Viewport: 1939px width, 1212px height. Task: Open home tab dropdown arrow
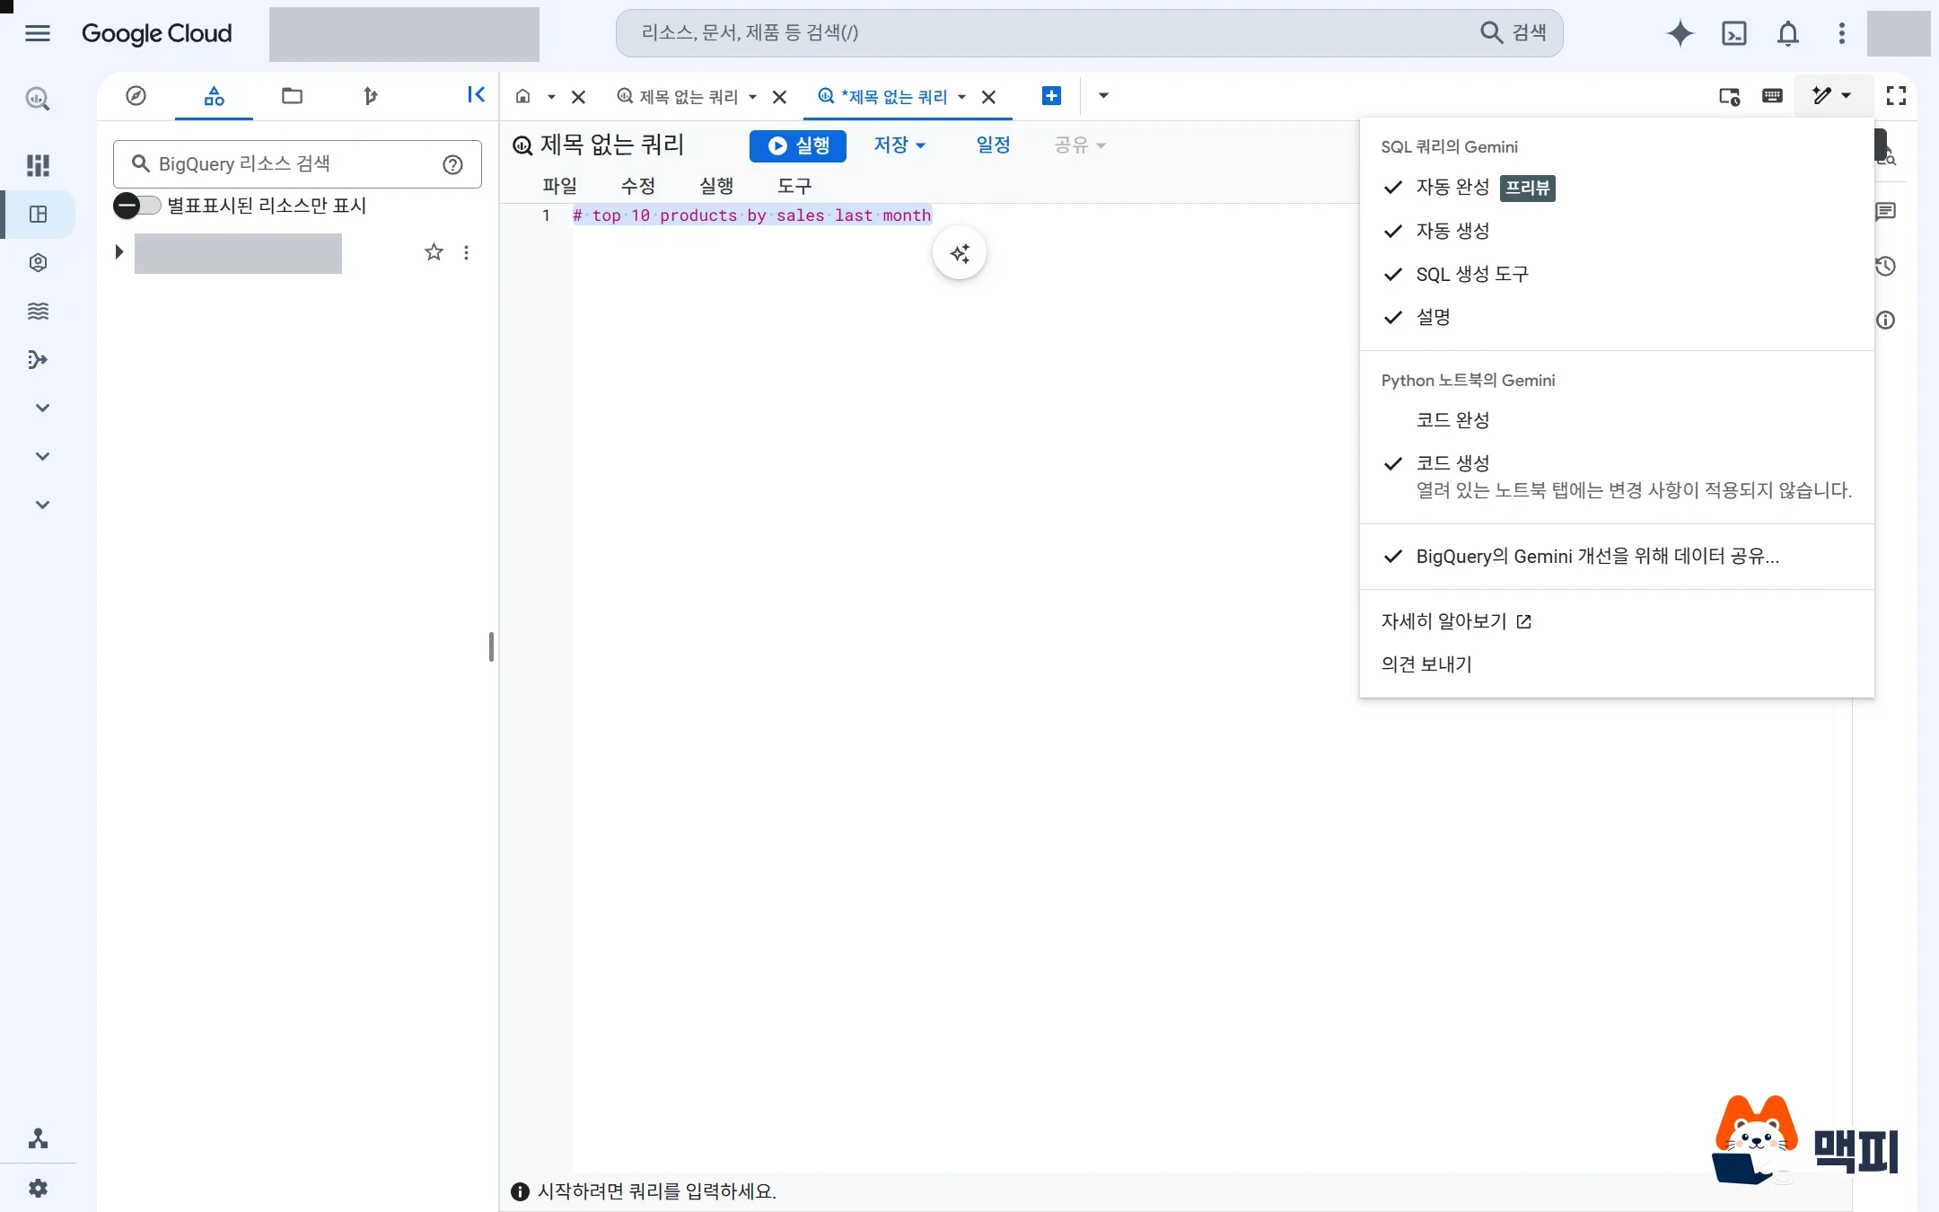[551, 97]
